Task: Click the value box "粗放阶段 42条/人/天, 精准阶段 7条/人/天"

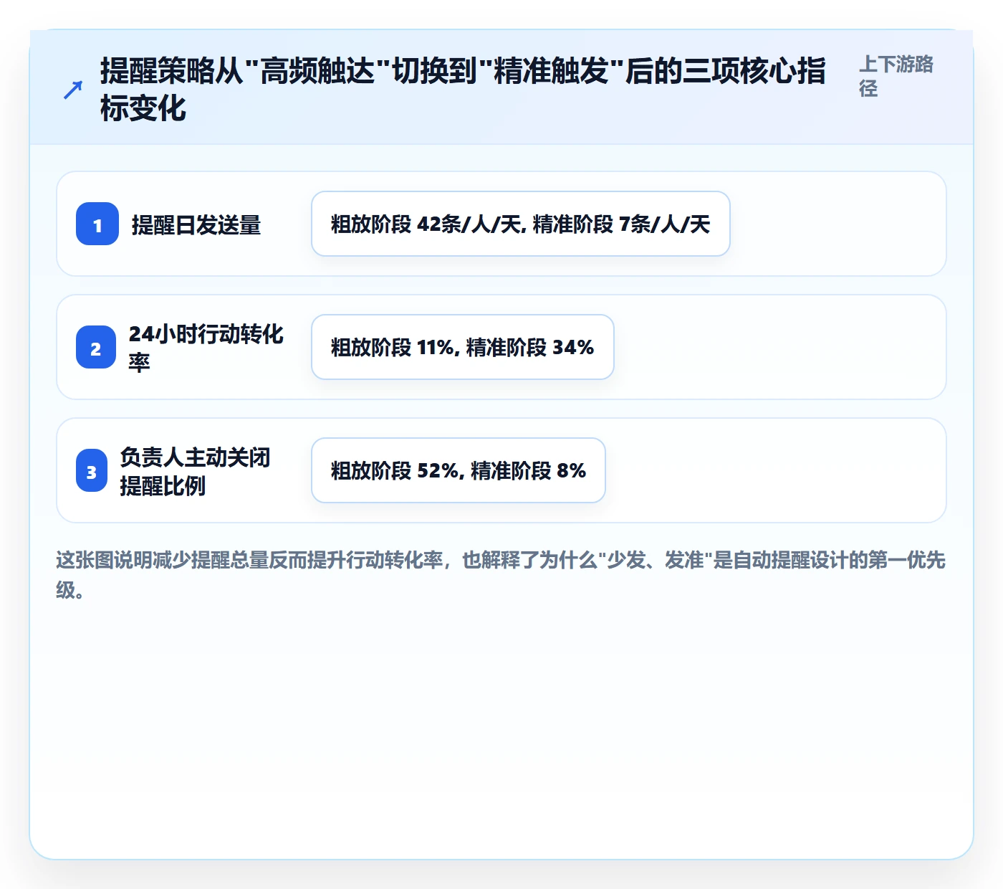Action: coord(521,224)
